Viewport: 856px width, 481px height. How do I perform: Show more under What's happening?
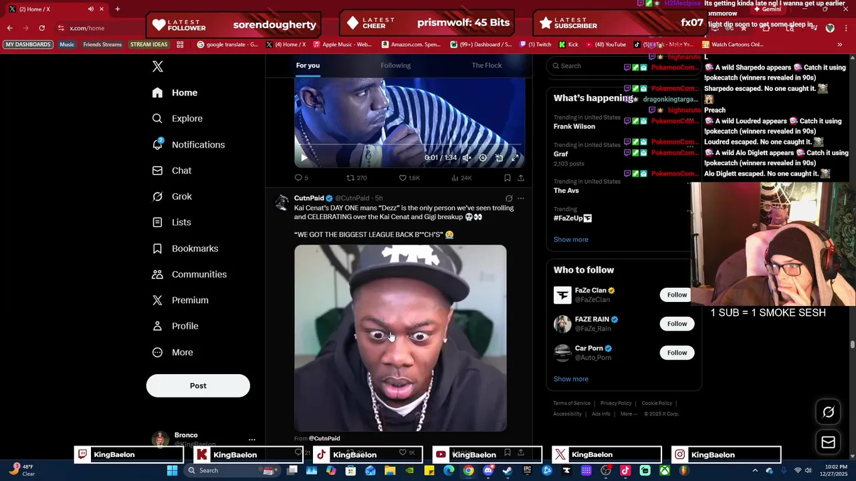point(571,240)
